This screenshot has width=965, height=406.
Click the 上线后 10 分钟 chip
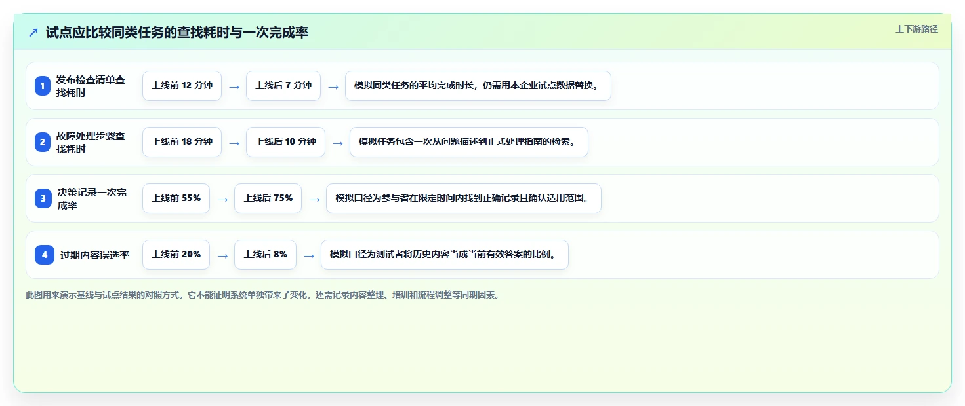[285, 142]
